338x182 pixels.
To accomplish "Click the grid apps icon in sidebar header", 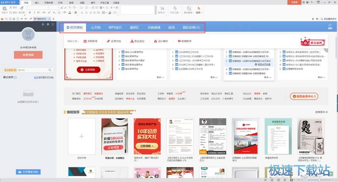I will pyautogui.click(x=53, y=24).
